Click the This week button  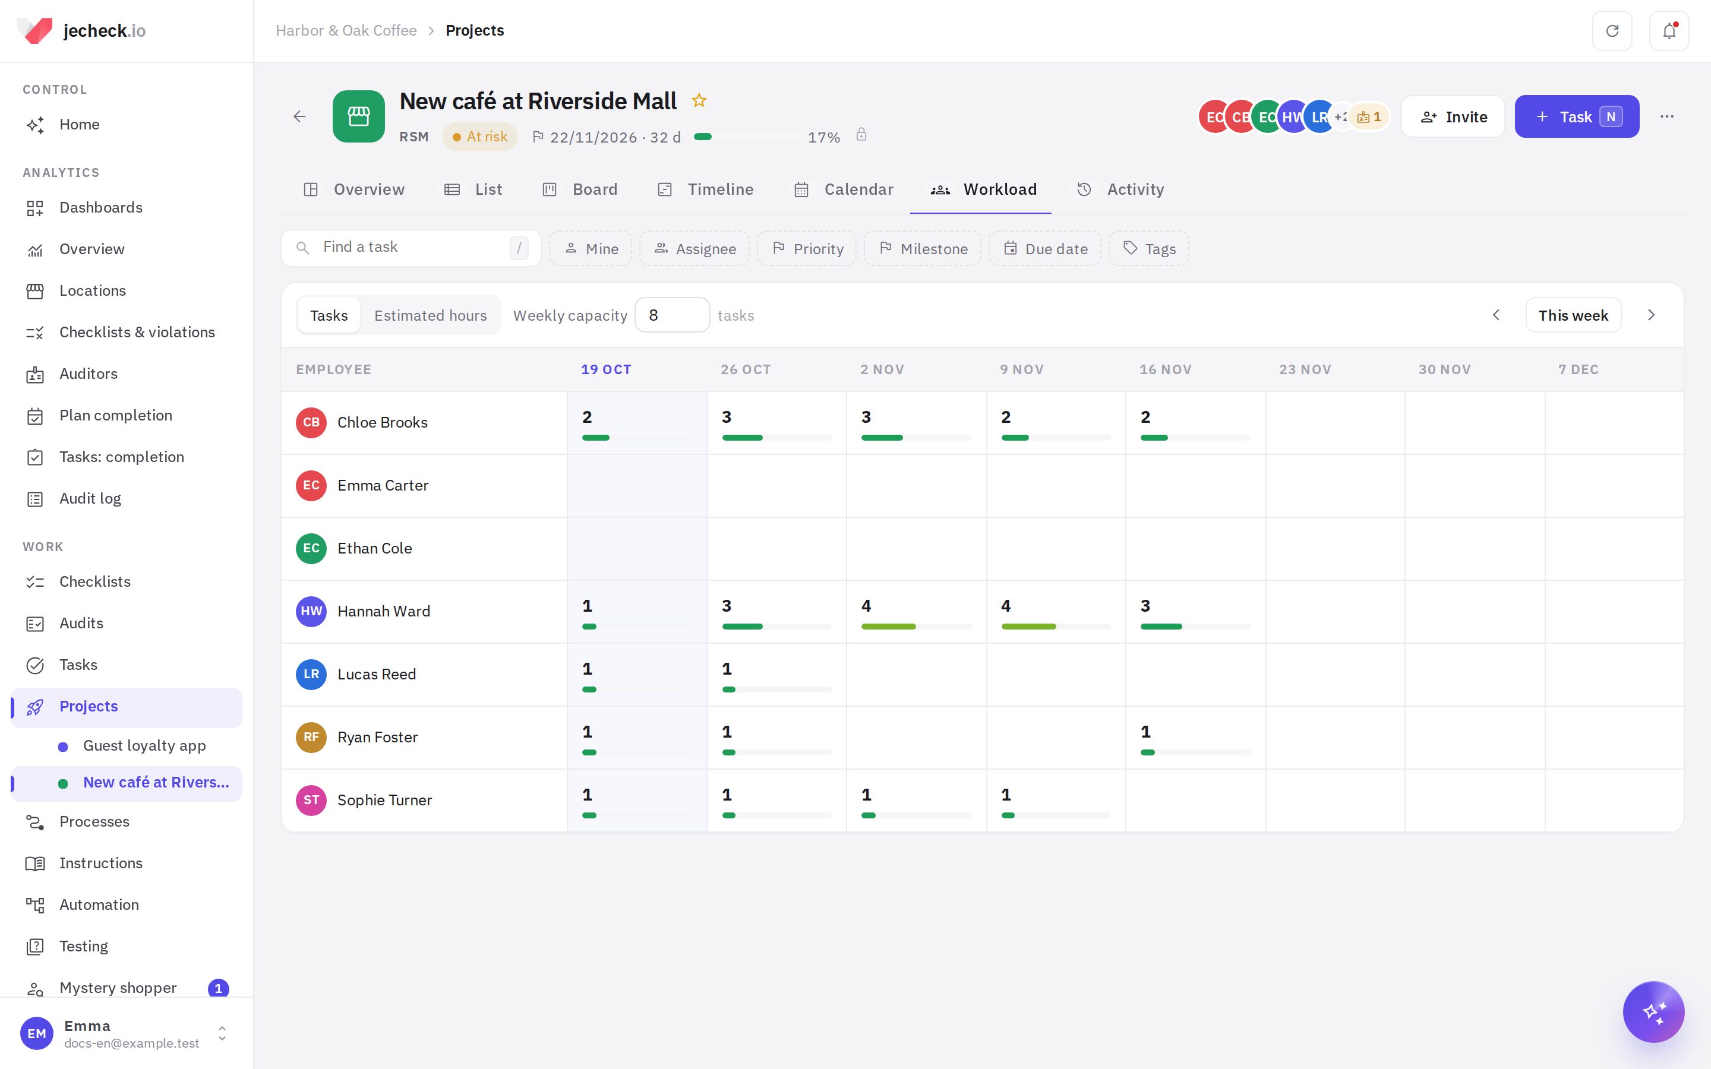[1573, 315]
